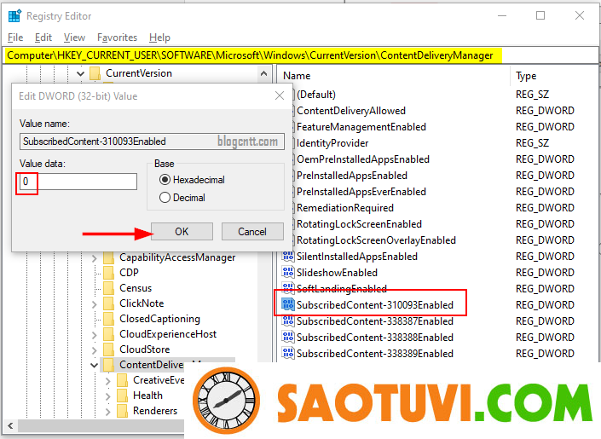601x439 pixels.
Task: Expand the CreativeEvents subkey
Action: pos(107,381)
